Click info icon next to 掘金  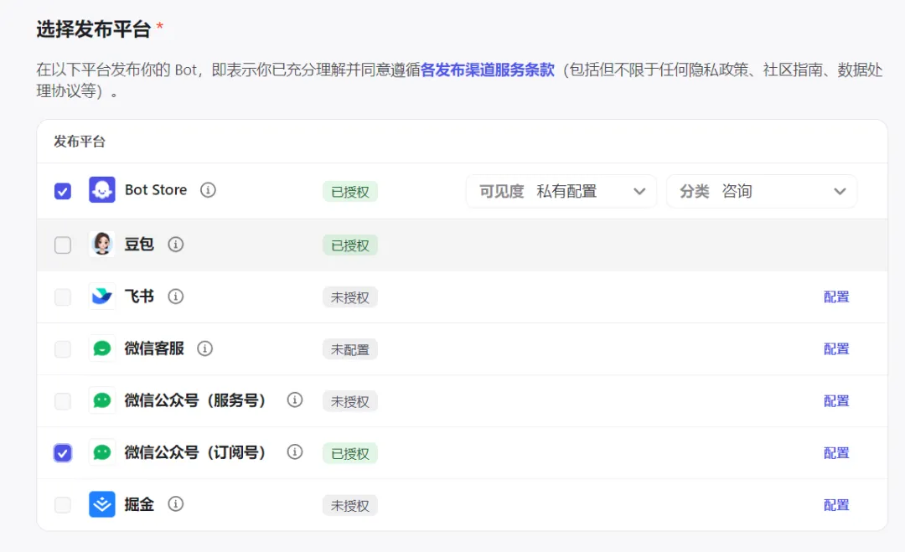(x=175, y=504)
